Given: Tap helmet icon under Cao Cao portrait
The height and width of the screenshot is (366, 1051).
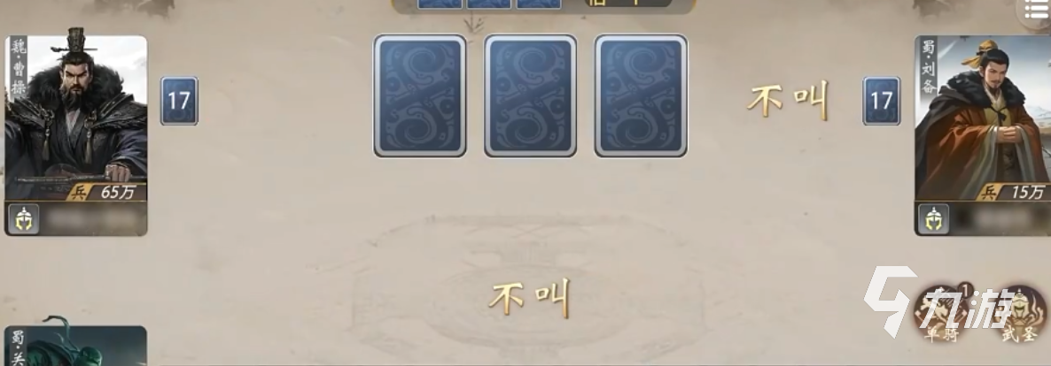Looking at the screenshot, I should (23, 218).
